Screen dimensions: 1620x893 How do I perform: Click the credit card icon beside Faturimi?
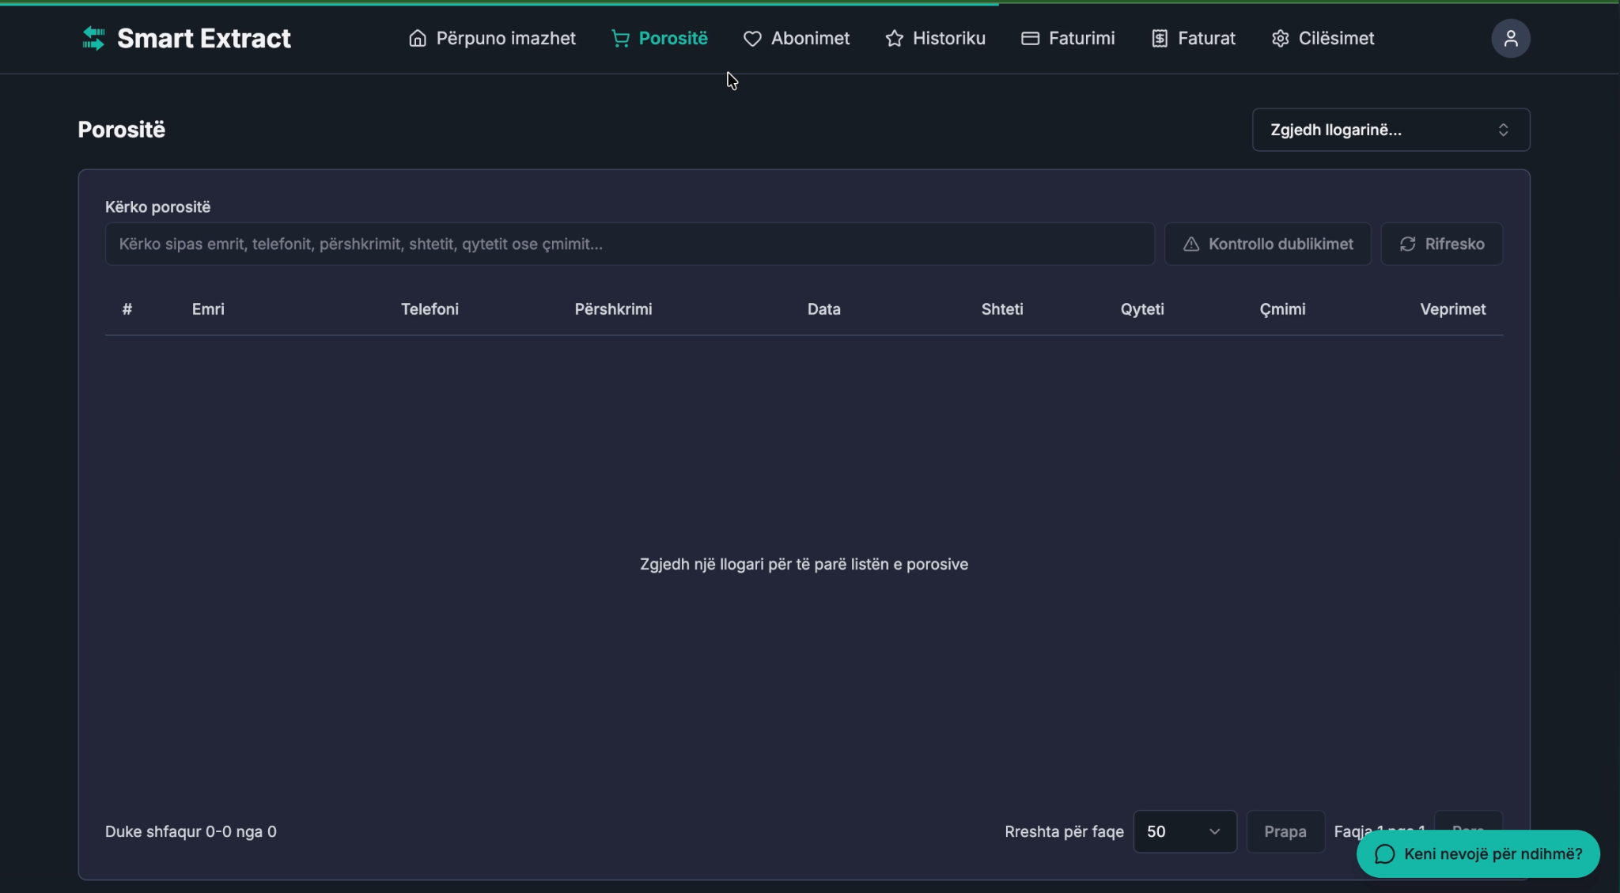pyautogui.click(x=1030, y=38)
